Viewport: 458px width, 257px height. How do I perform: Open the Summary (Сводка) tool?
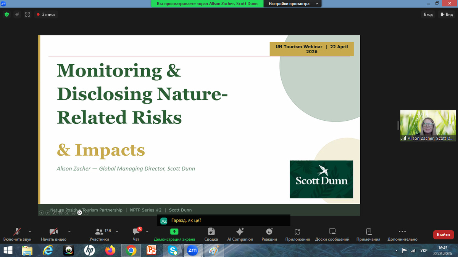coord(211,234)
